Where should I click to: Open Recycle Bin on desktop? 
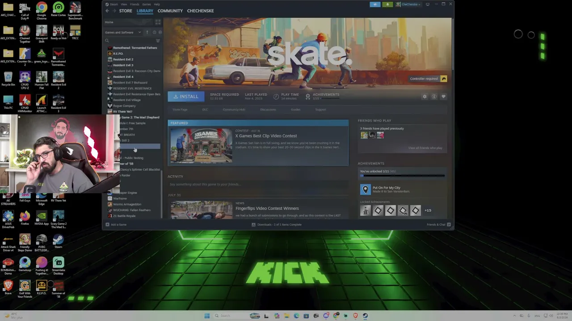coord(8,78)
